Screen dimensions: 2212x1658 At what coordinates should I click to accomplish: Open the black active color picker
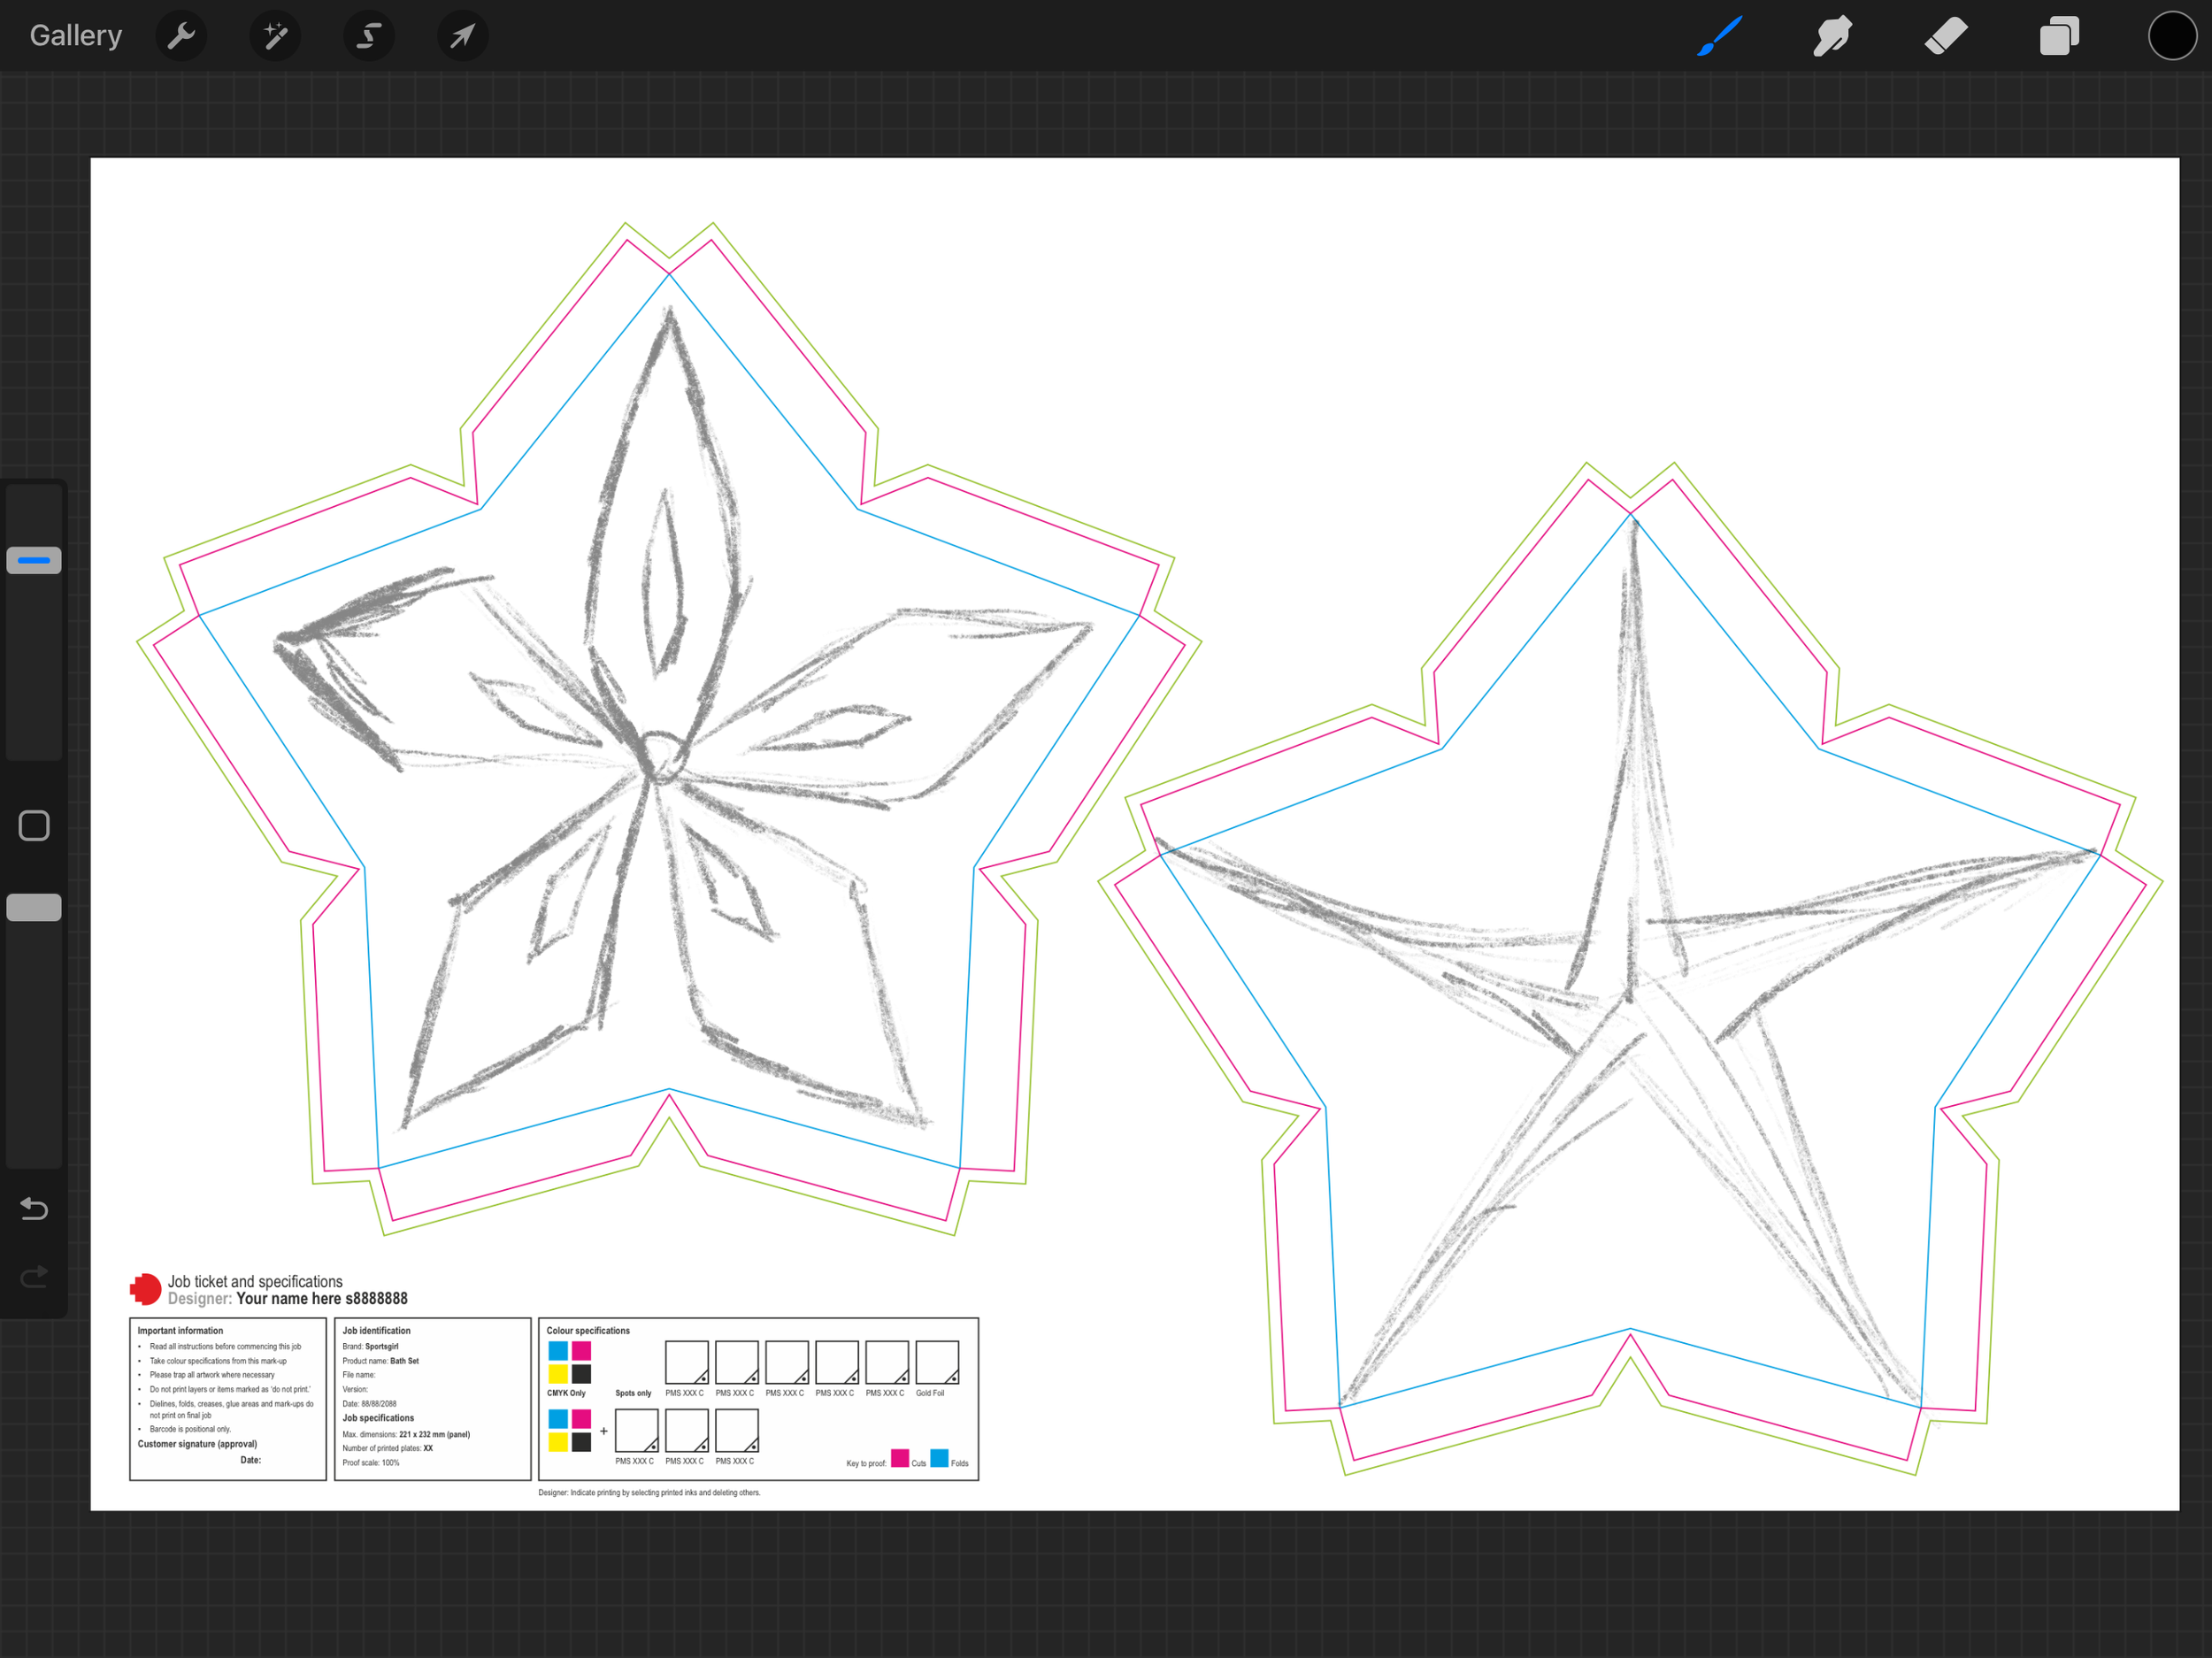click(x=2172, y=36)
